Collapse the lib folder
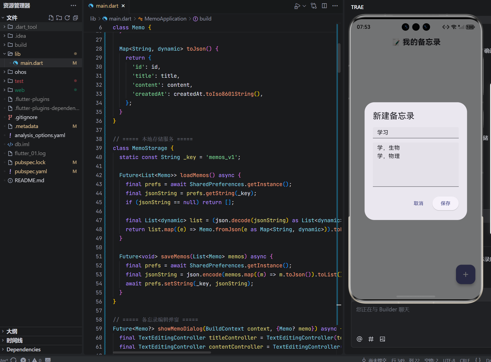Screen dimensions: 491x362 41,54
